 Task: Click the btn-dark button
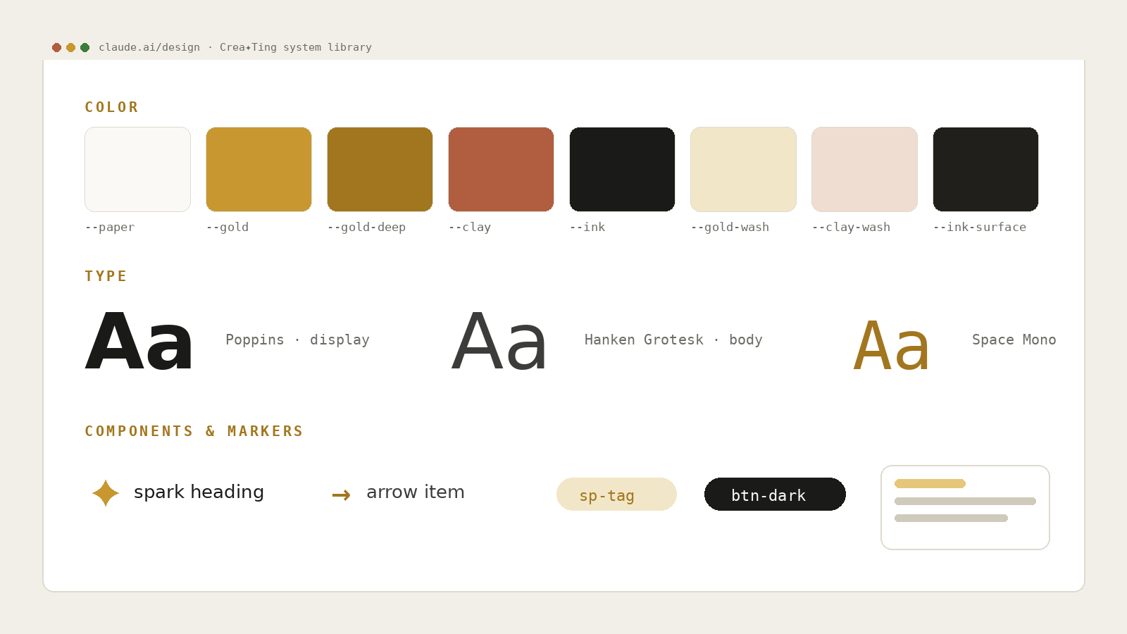(x=775, y=495)
